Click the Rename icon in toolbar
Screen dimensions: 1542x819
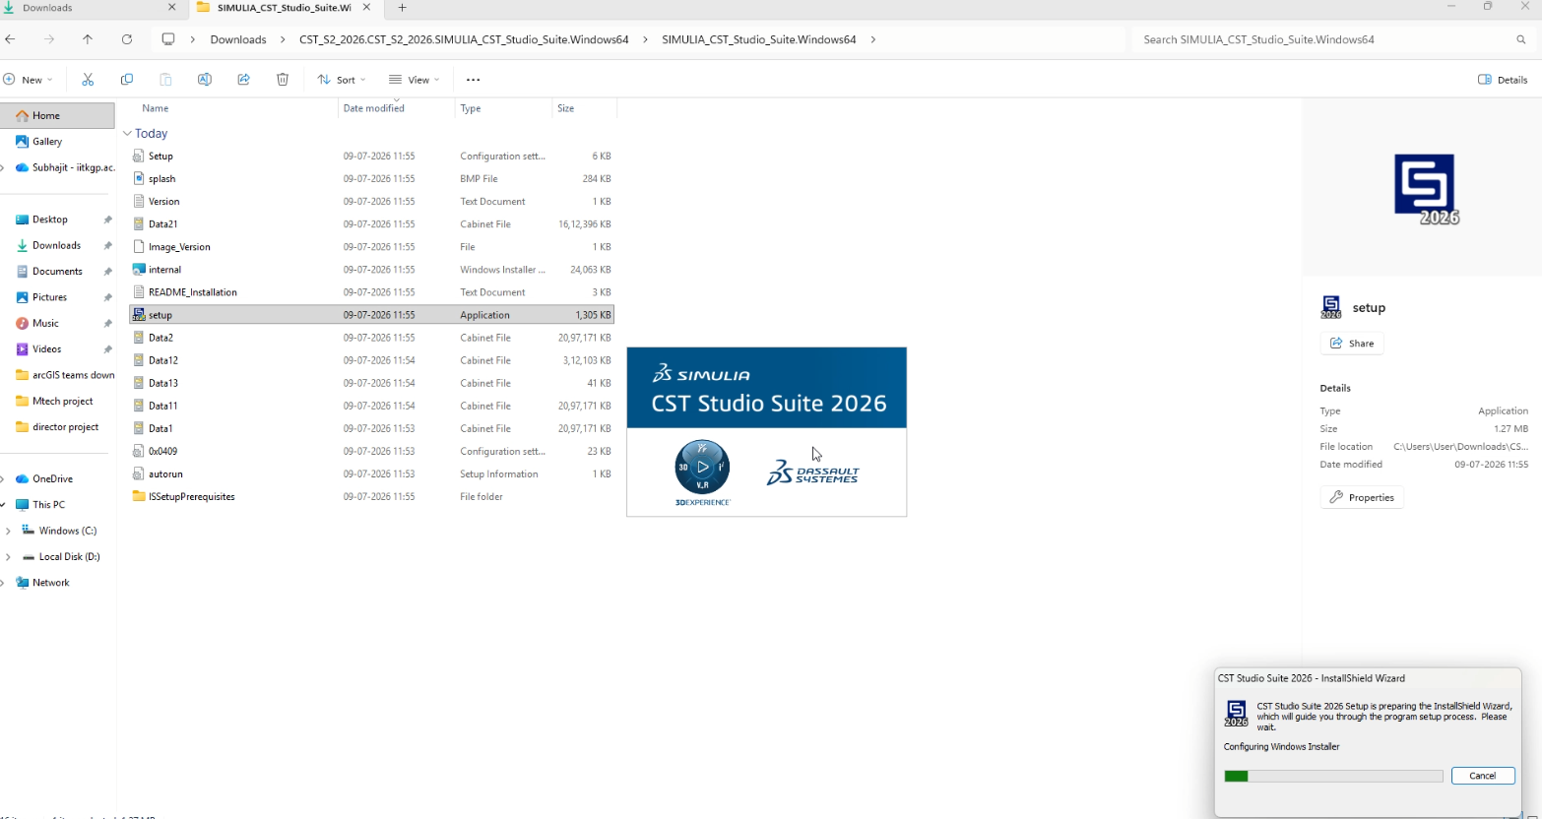click(204, 80)
